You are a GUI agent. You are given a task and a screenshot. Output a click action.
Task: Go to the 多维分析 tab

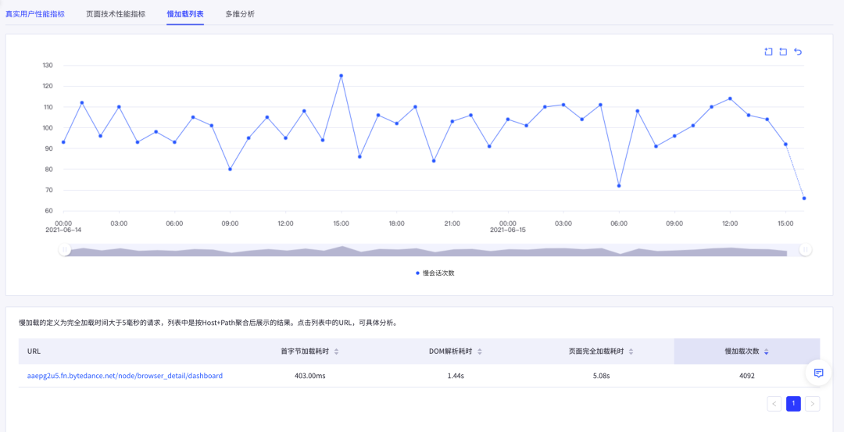point(240,14)
